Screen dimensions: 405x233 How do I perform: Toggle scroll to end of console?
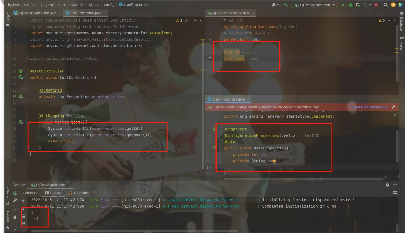coord(23,223)
